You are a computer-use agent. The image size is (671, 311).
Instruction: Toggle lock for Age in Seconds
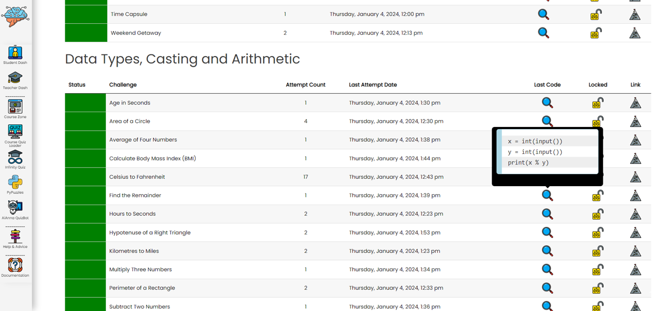pyautogui.click(x=597, y=103)
